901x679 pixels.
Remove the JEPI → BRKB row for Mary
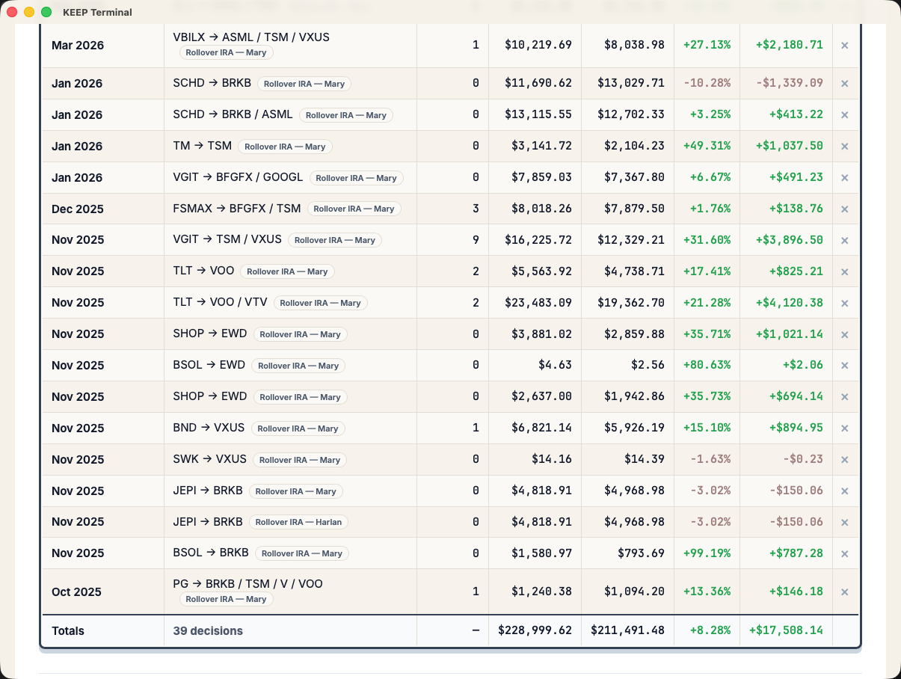pyautogui.click(x=844, y=491)
